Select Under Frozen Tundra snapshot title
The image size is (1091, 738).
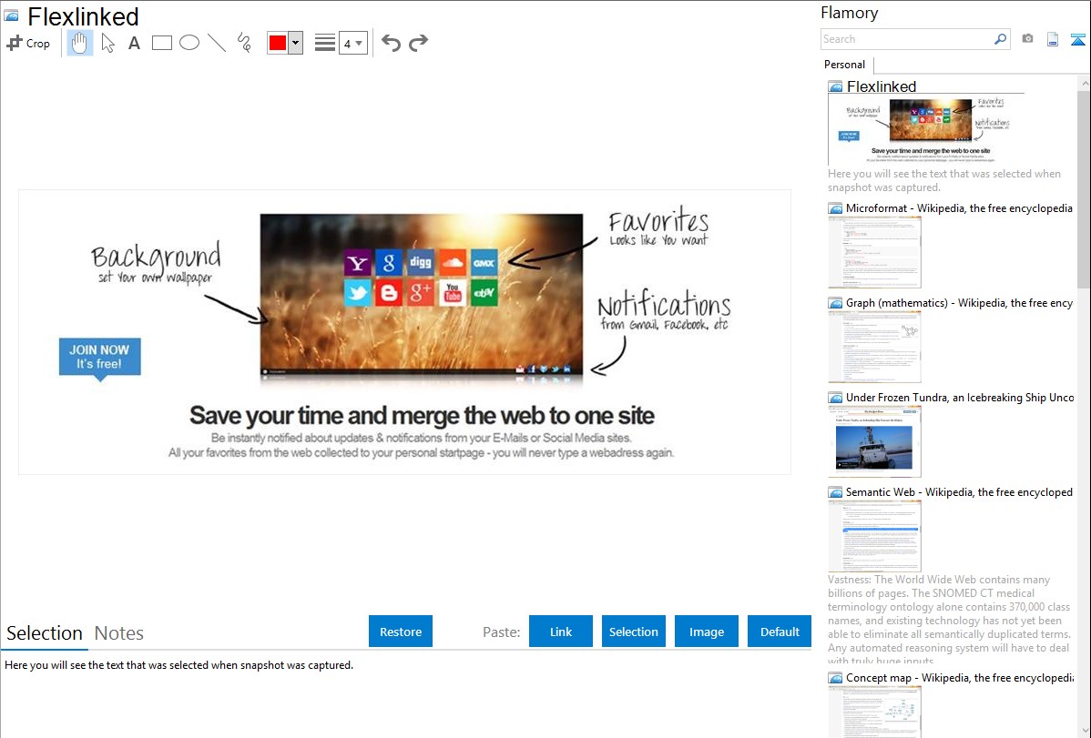coord(960,398)
